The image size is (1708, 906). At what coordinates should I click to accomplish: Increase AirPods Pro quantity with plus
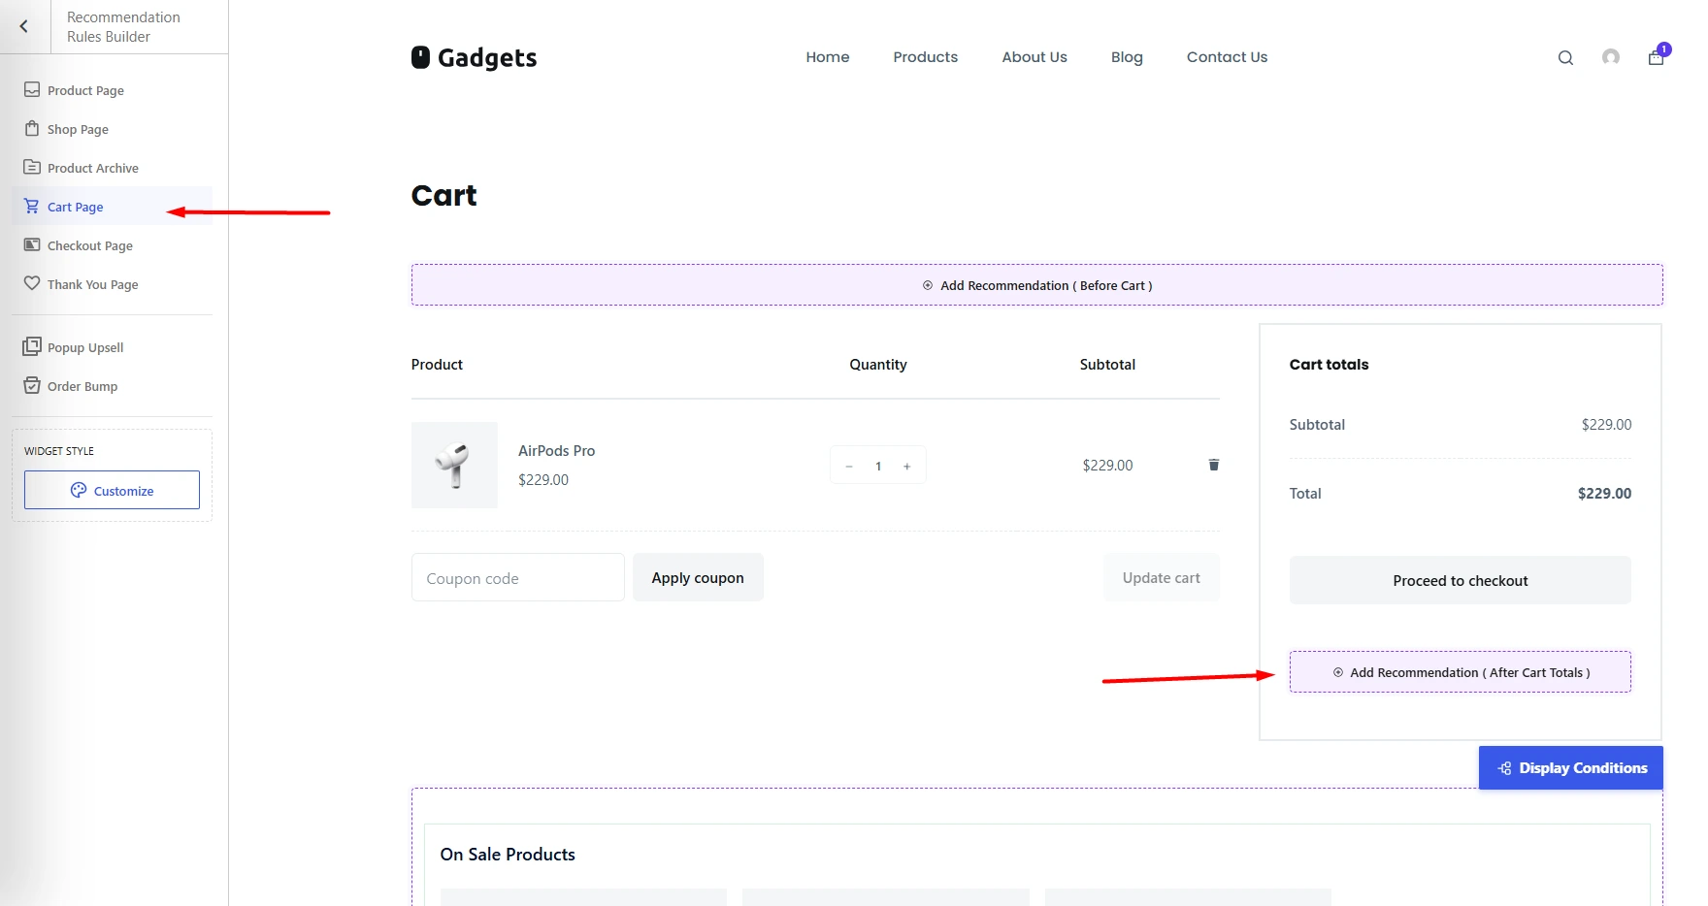click(907, 467)
